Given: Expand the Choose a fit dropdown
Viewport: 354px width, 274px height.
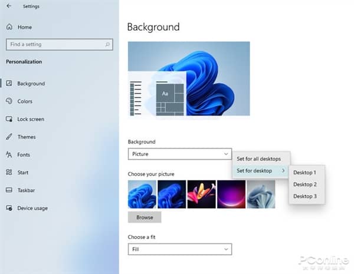Looking at the screenshot, I should pyautogui.click(x=179, y=249).
